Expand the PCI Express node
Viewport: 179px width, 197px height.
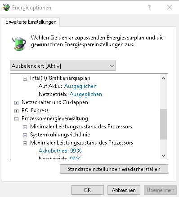pos(16,111)
